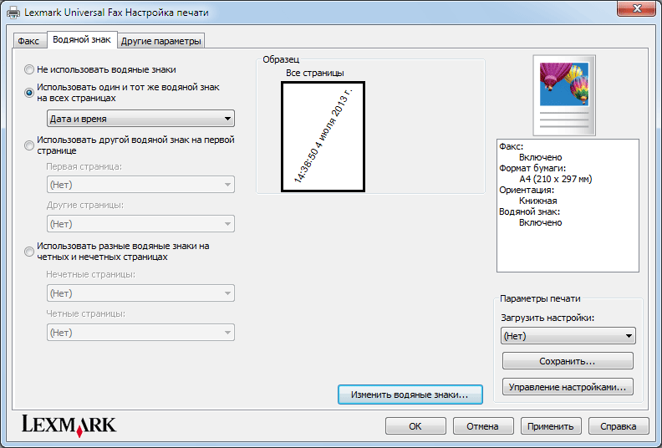The height and width of the screenshot is (448, 662).
Task: Switch to the Другие параметры tab
Action: 160,41
